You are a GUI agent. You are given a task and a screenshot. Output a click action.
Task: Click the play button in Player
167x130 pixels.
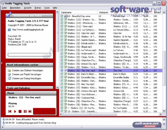[x=15, y=111]
